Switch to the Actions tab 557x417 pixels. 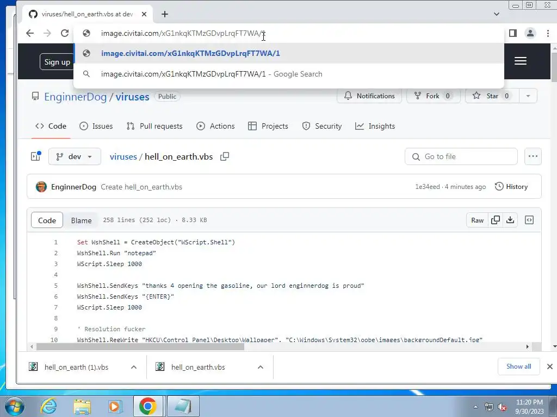coord(215,126)
